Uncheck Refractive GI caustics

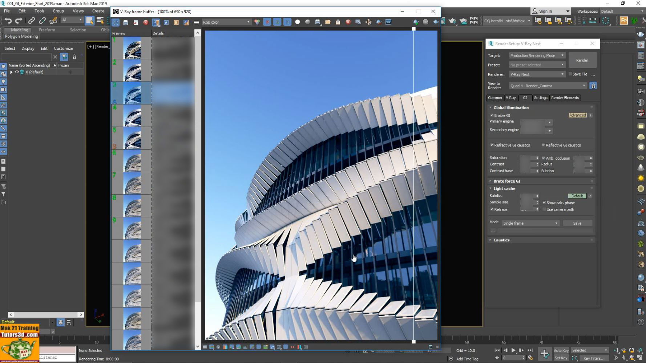click(492, 145)
